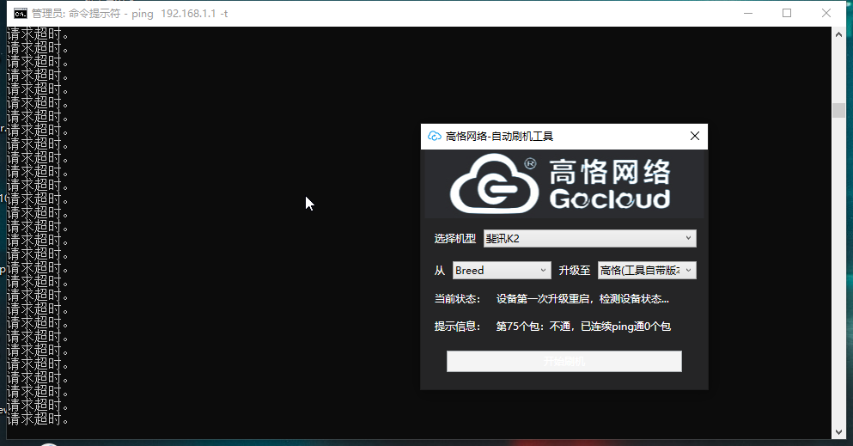Open the 升级至 高格 target firmware dropdown
853x446 pixels.
(x=647, y=271)
